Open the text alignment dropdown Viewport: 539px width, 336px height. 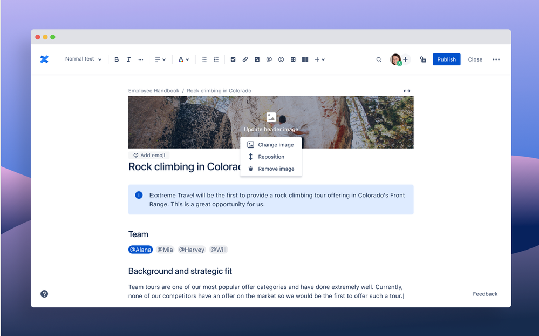[160, 59]
